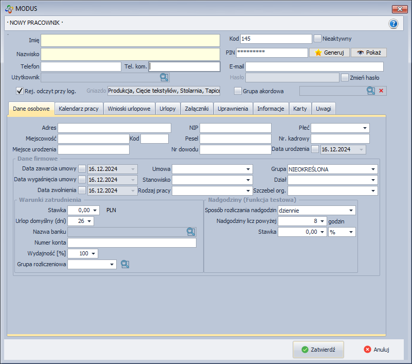412x364 pixels.
Task: Open the Uprawnienia tab
Action: point(233,109)
